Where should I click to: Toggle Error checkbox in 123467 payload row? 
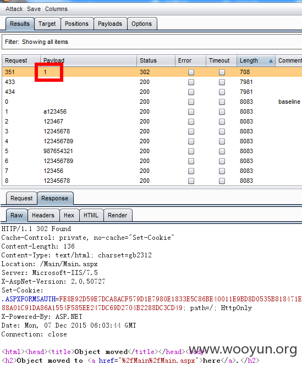pos(191,121)
